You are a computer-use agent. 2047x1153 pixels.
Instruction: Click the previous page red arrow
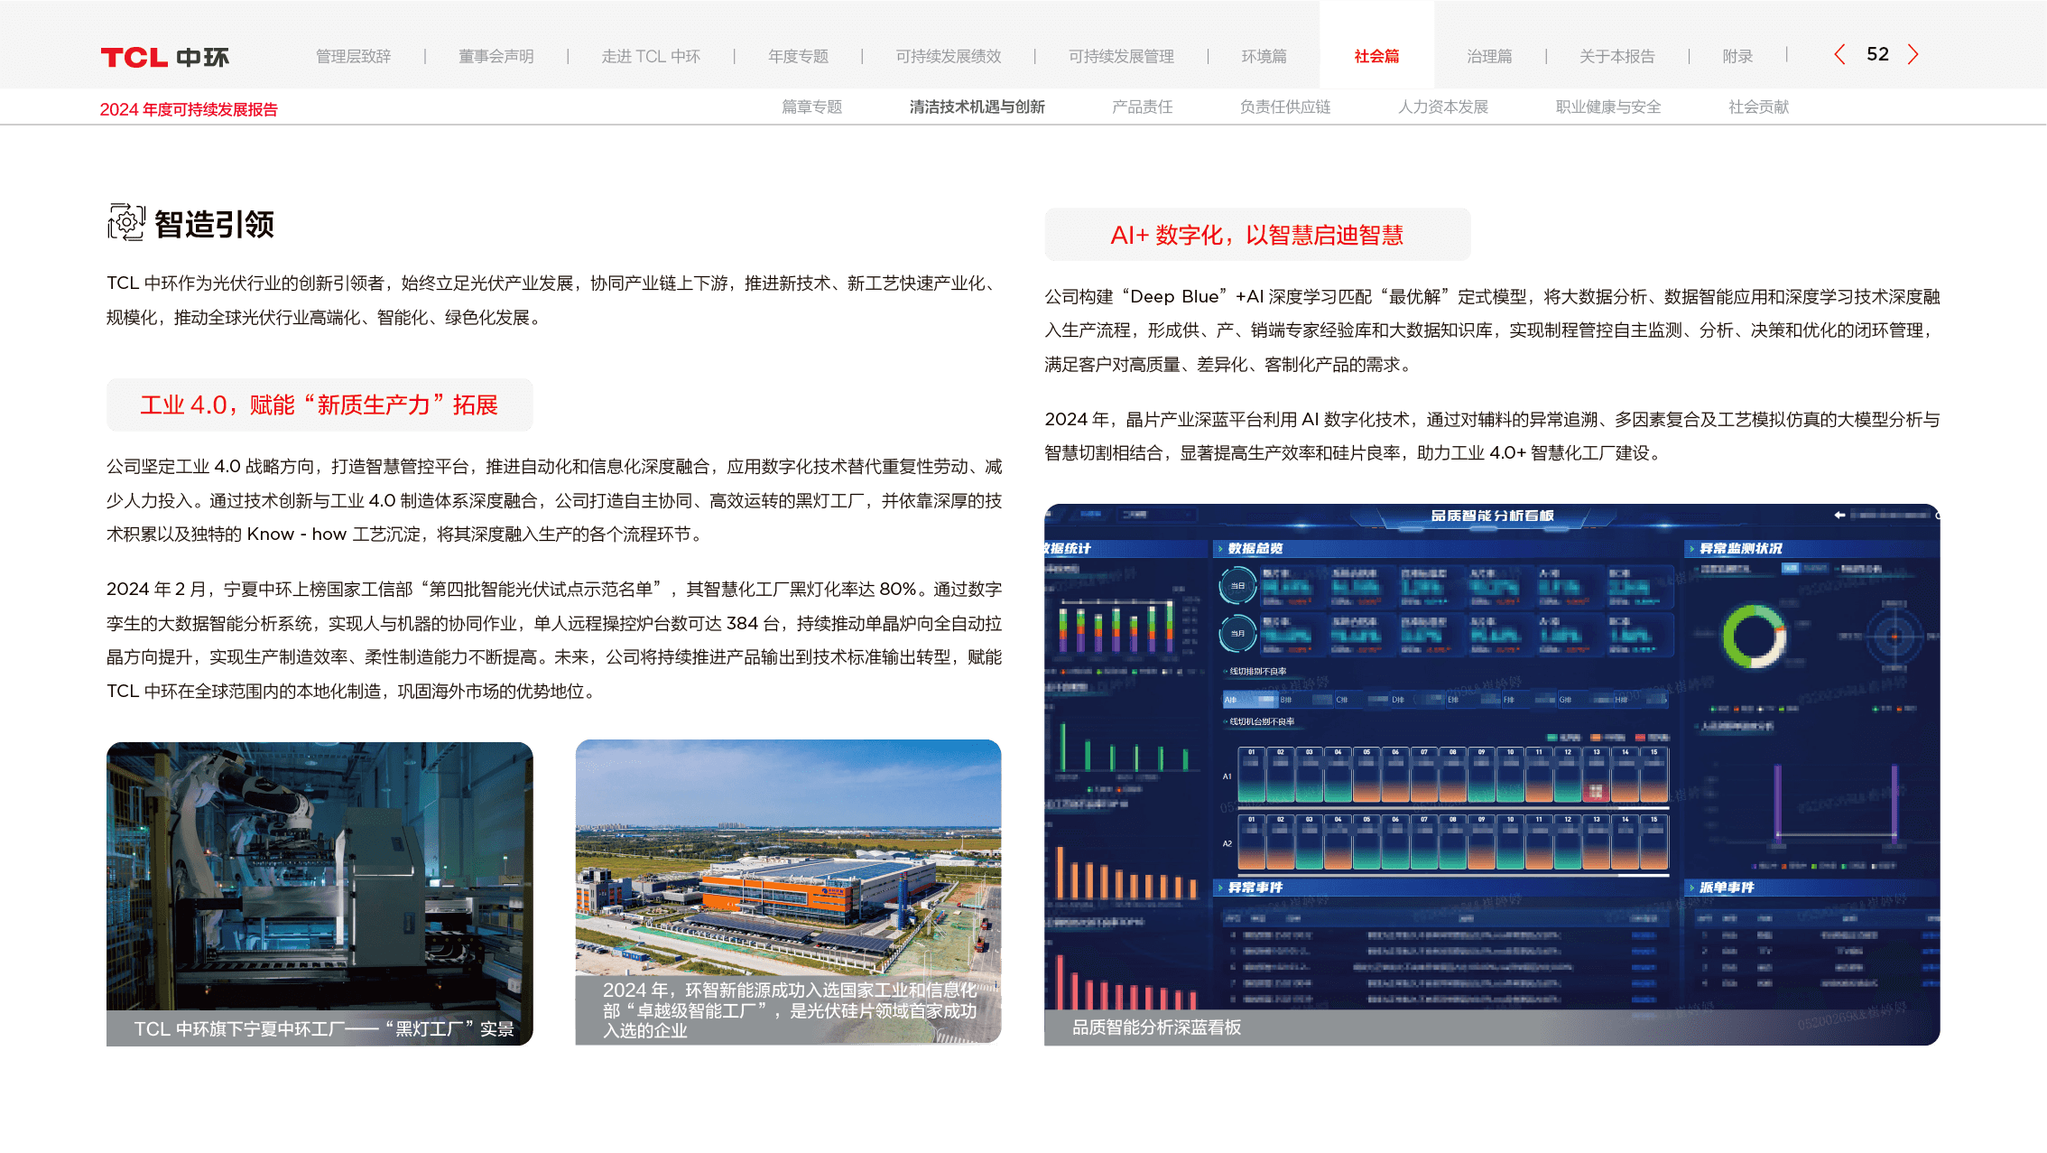[1839, 55]
